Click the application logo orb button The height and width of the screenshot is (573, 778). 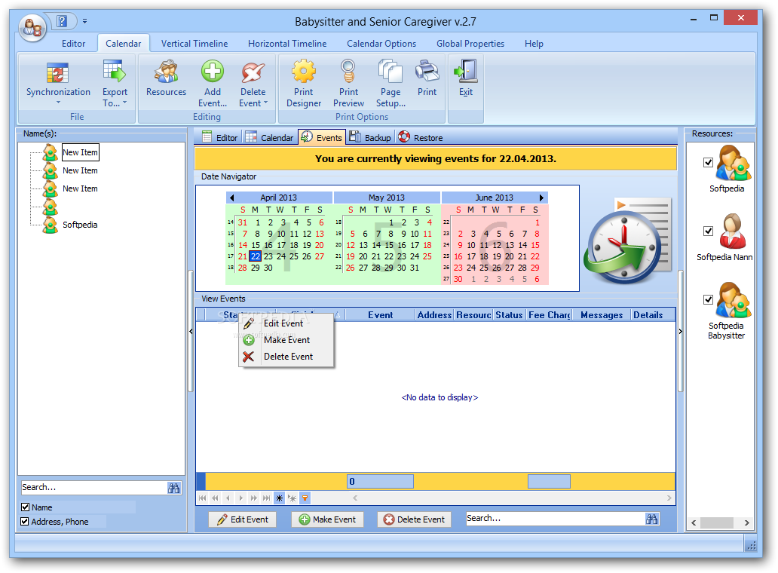point(32,27)
